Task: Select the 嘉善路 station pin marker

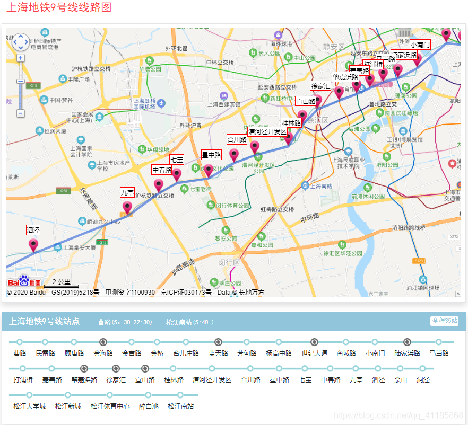Action: 357,86
